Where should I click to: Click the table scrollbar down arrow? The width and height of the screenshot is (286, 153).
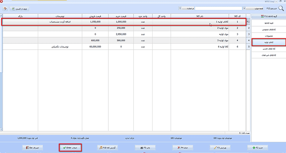pyautogui.click(x=1, y=129)
